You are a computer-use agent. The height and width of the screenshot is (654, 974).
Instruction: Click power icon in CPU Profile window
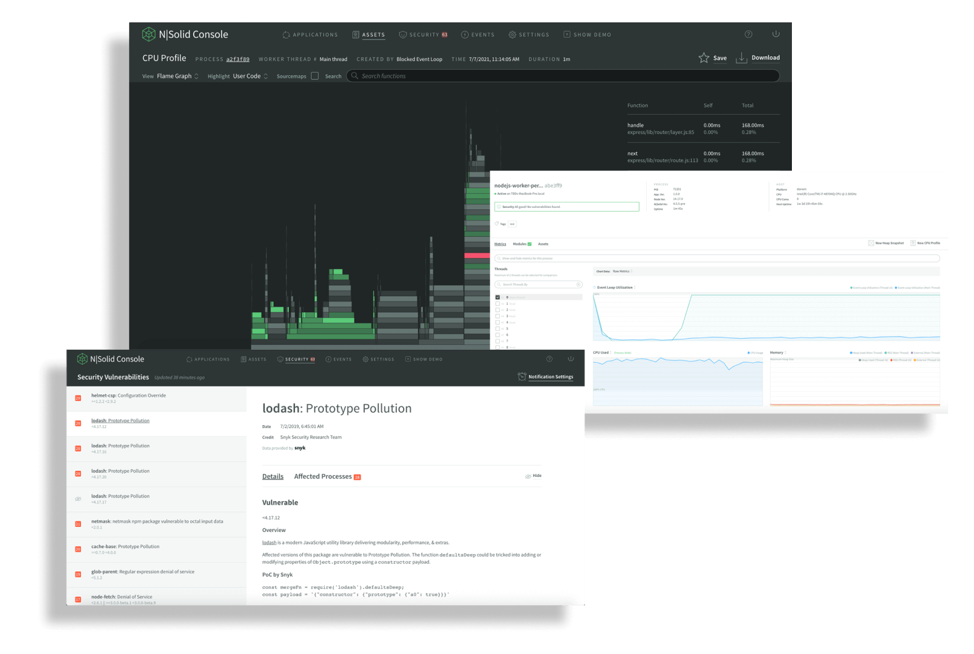click(776, 34)
